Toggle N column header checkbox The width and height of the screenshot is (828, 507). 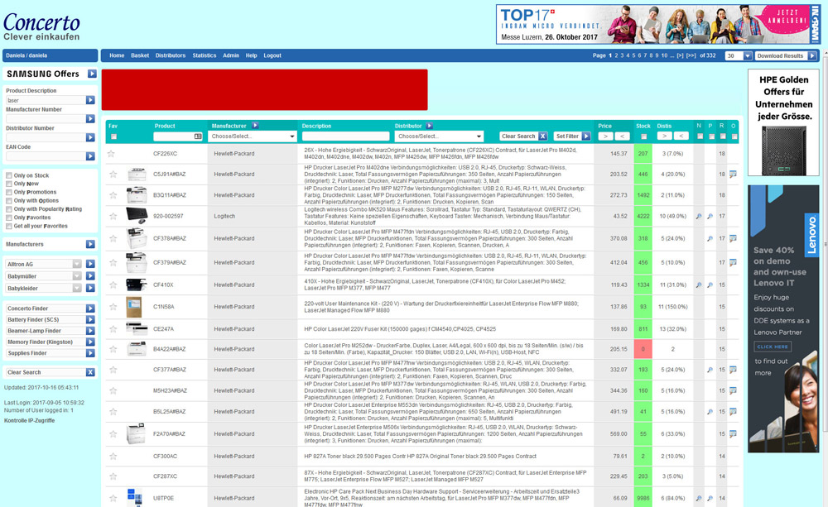[x=700, y=136]
